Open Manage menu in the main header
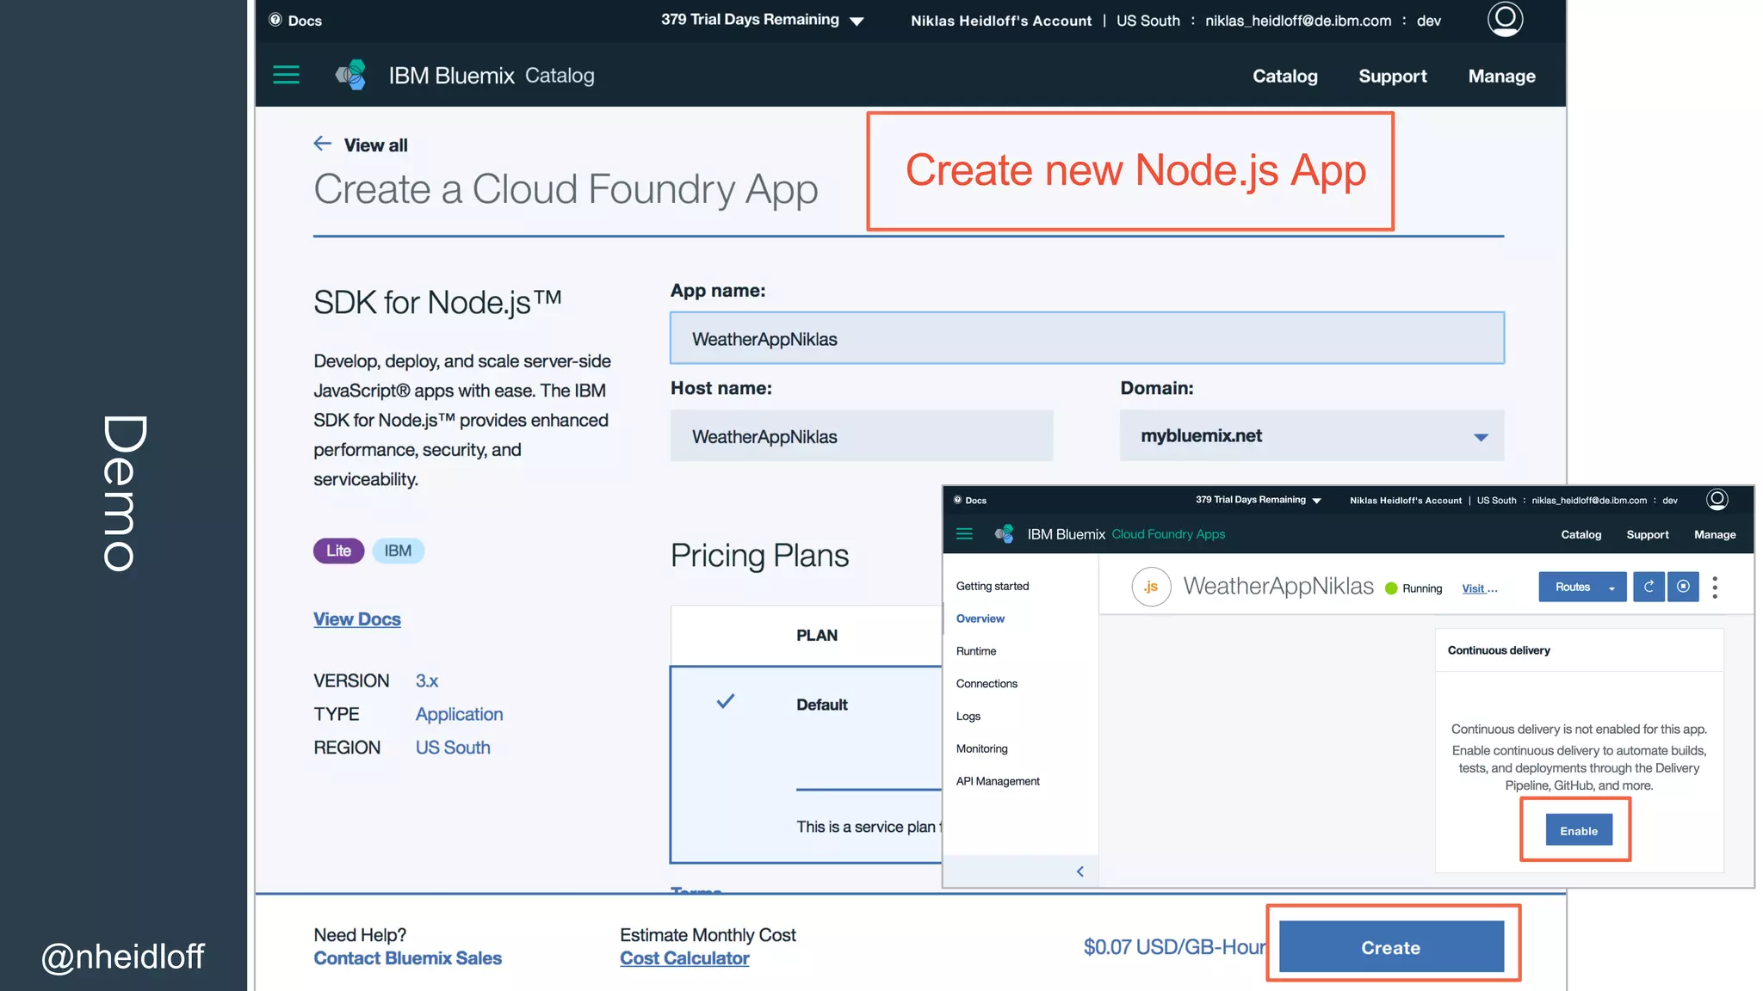1763x991 pixels. [x=1501, y=76]
